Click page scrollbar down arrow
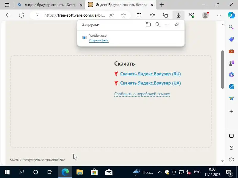The height and width of the screenshot is (178, 238). (223, 161)
